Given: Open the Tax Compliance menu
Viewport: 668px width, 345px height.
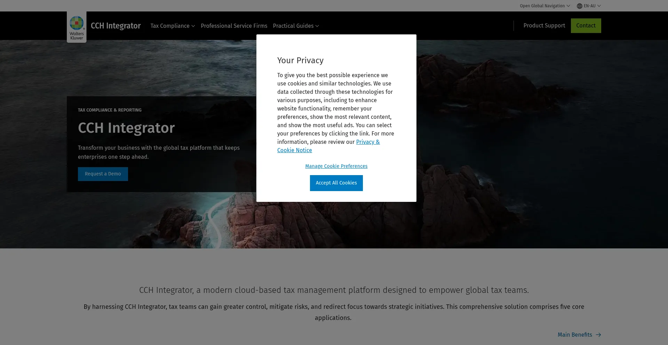Looking at the screenshot, I should [173, 26].
